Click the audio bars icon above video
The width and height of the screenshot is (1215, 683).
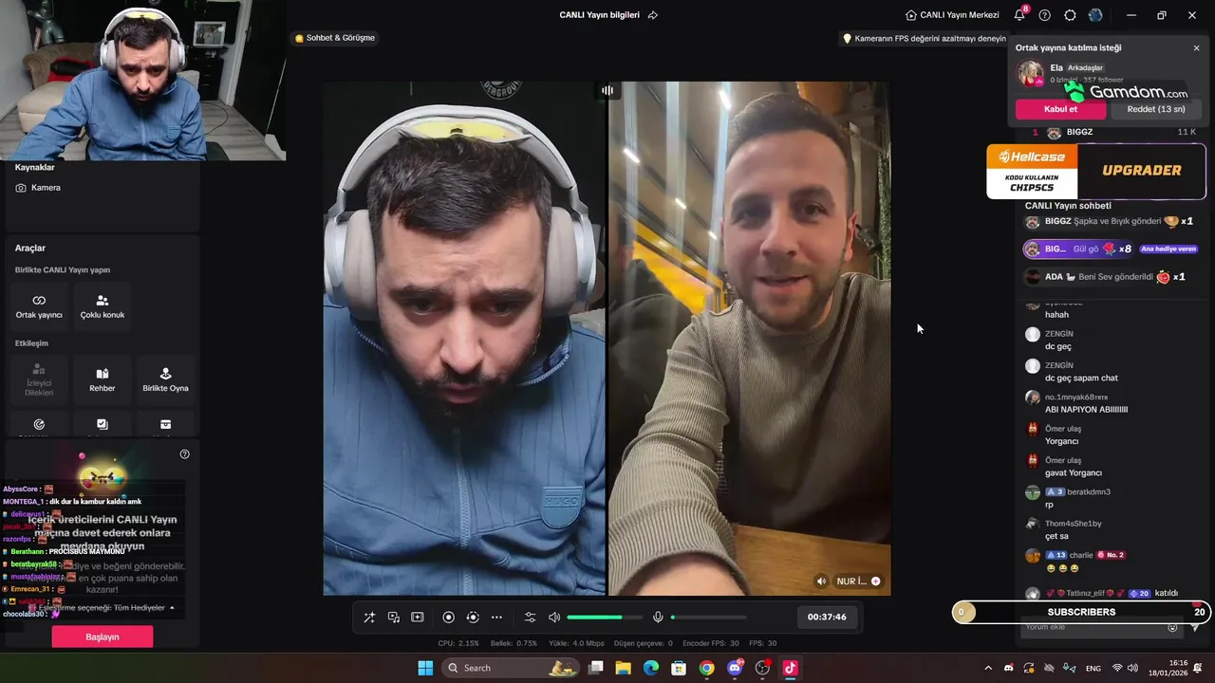607,90
